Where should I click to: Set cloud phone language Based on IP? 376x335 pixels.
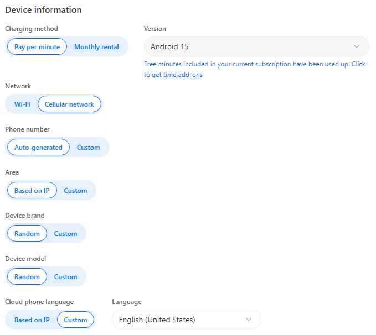[x=32, y=320]
